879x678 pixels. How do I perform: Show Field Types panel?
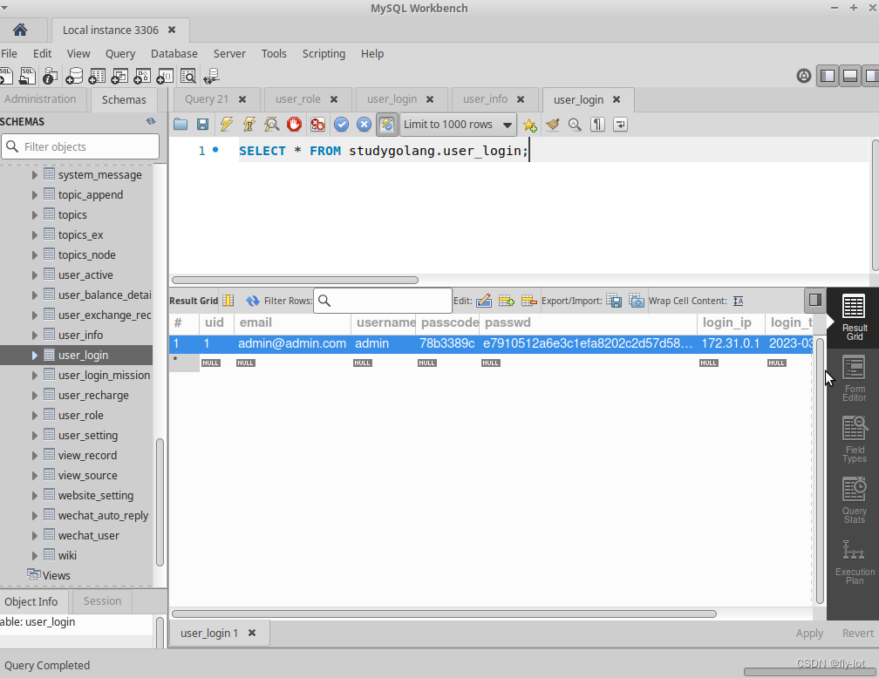pyautogui.click(x=854, y=439)
